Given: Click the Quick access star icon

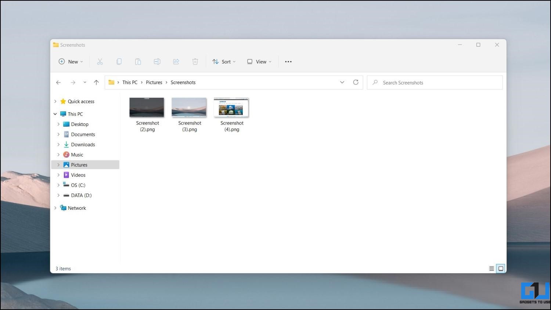Looking at the screenshot, I should (63, 101).
